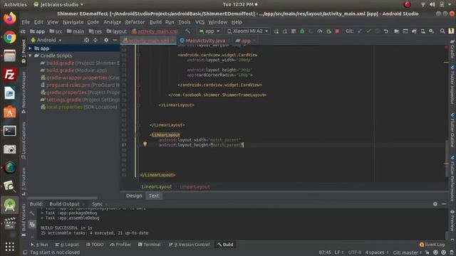Viewport: 456px width, 256px height.
Task: Open the Git: master branch selector
Action: click(407, 252)
